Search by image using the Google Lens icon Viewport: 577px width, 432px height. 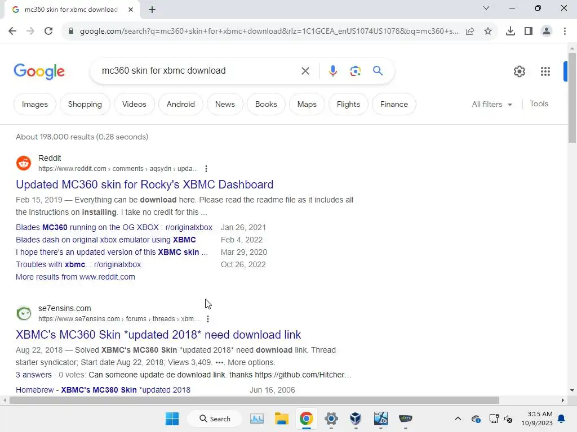click(x=355, y=71)
